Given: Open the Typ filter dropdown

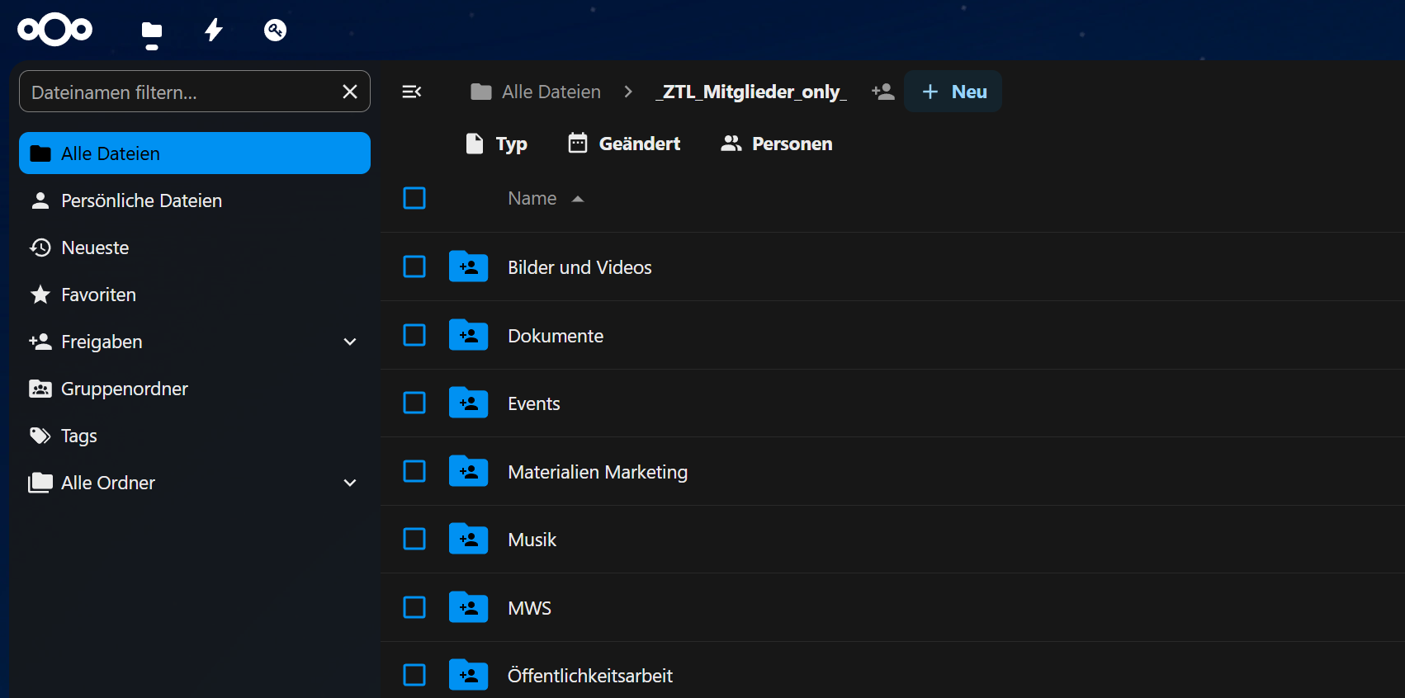Looking at the screenshot, I should click(x=496, y=144).
